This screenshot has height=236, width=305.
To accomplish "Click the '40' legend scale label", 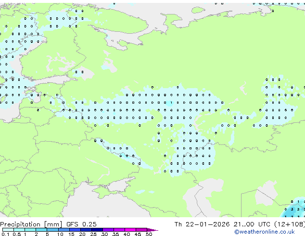I will point(127,234).
